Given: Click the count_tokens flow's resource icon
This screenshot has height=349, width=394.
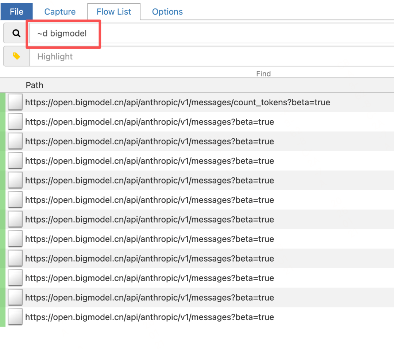Looking at the screenshot, I should pyautogui.click(x=15, y=102).
